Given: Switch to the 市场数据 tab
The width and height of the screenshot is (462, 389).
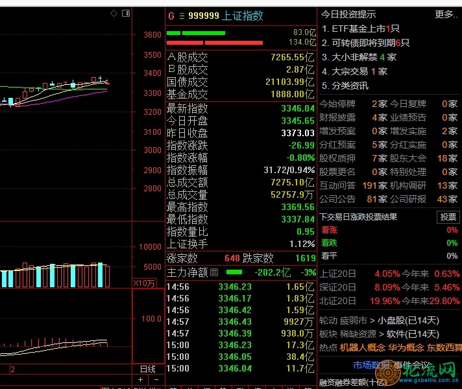Looking at the screenshot, I should pyautogui.click(x=371, y=364).
